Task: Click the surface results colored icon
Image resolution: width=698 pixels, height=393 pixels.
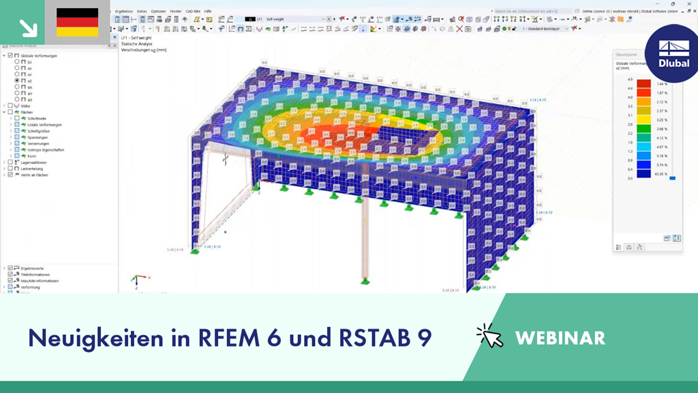Action: (268, 29)
